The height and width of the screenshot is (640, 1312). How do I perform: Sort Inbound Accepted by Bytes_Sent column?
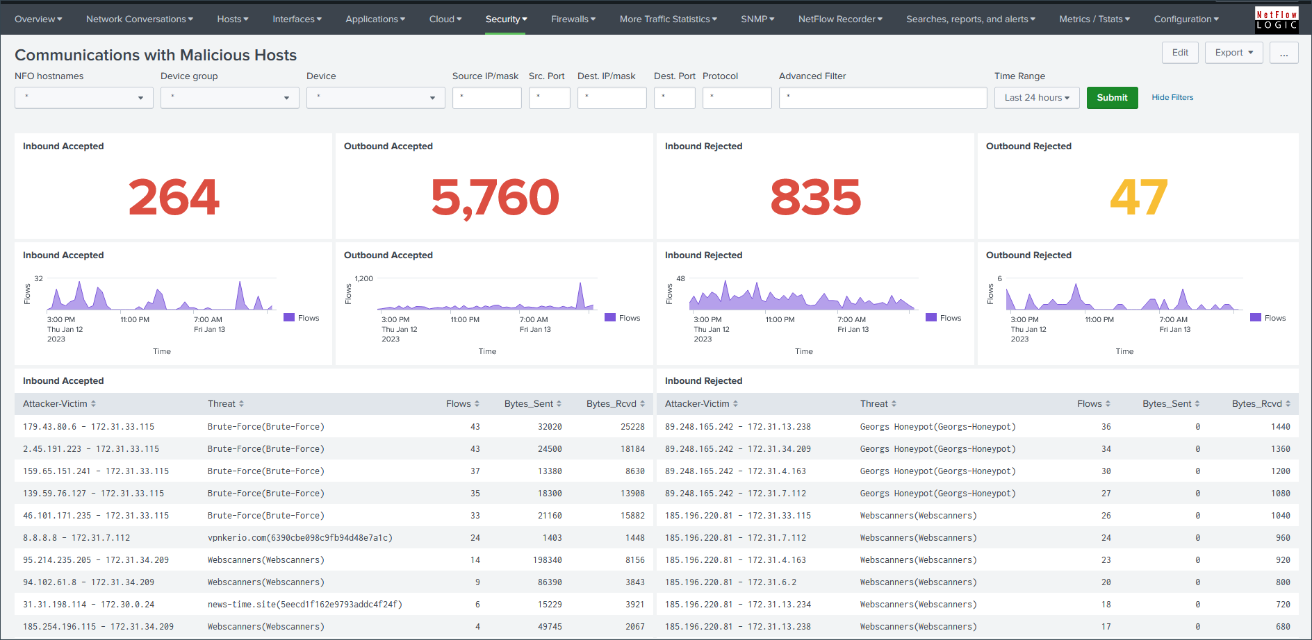point(532,404)
